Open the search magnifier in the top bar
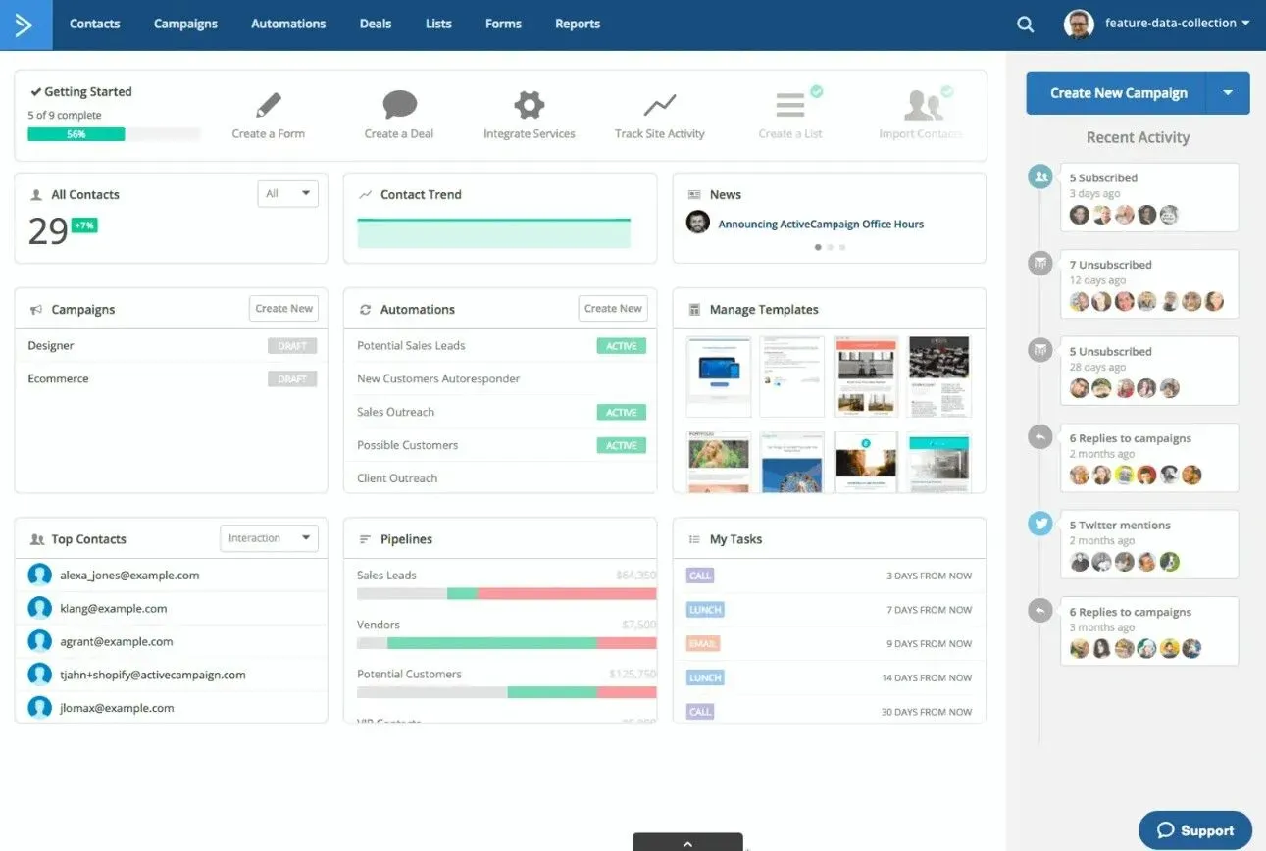1266x851 pixels. click(x=1025, y=24)
